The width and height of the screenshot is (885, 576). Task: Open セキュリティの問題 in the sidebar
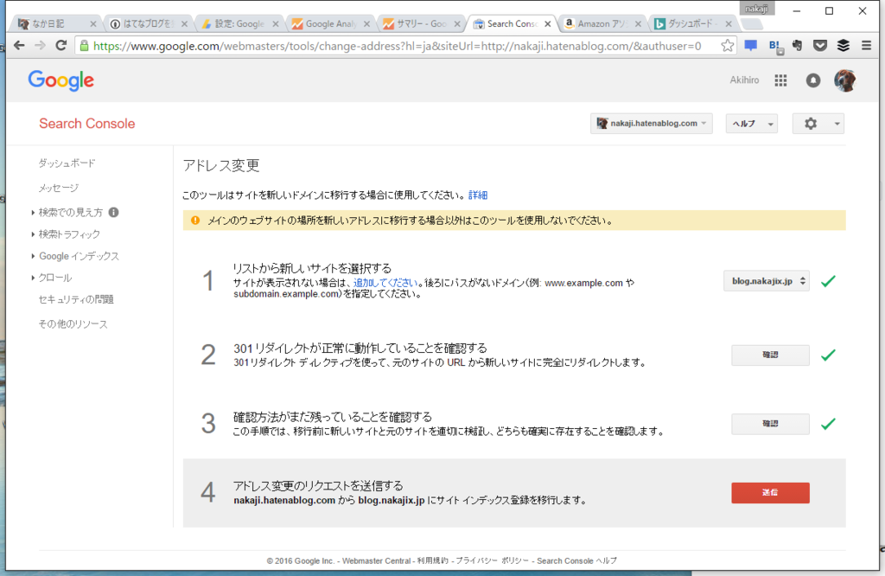pos(76,299)
